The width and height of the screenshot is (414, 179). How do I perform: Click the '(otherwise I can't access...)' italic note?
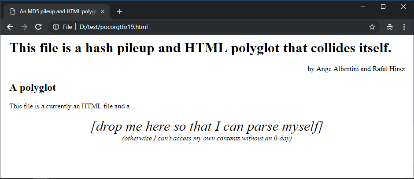click(207, 138)
